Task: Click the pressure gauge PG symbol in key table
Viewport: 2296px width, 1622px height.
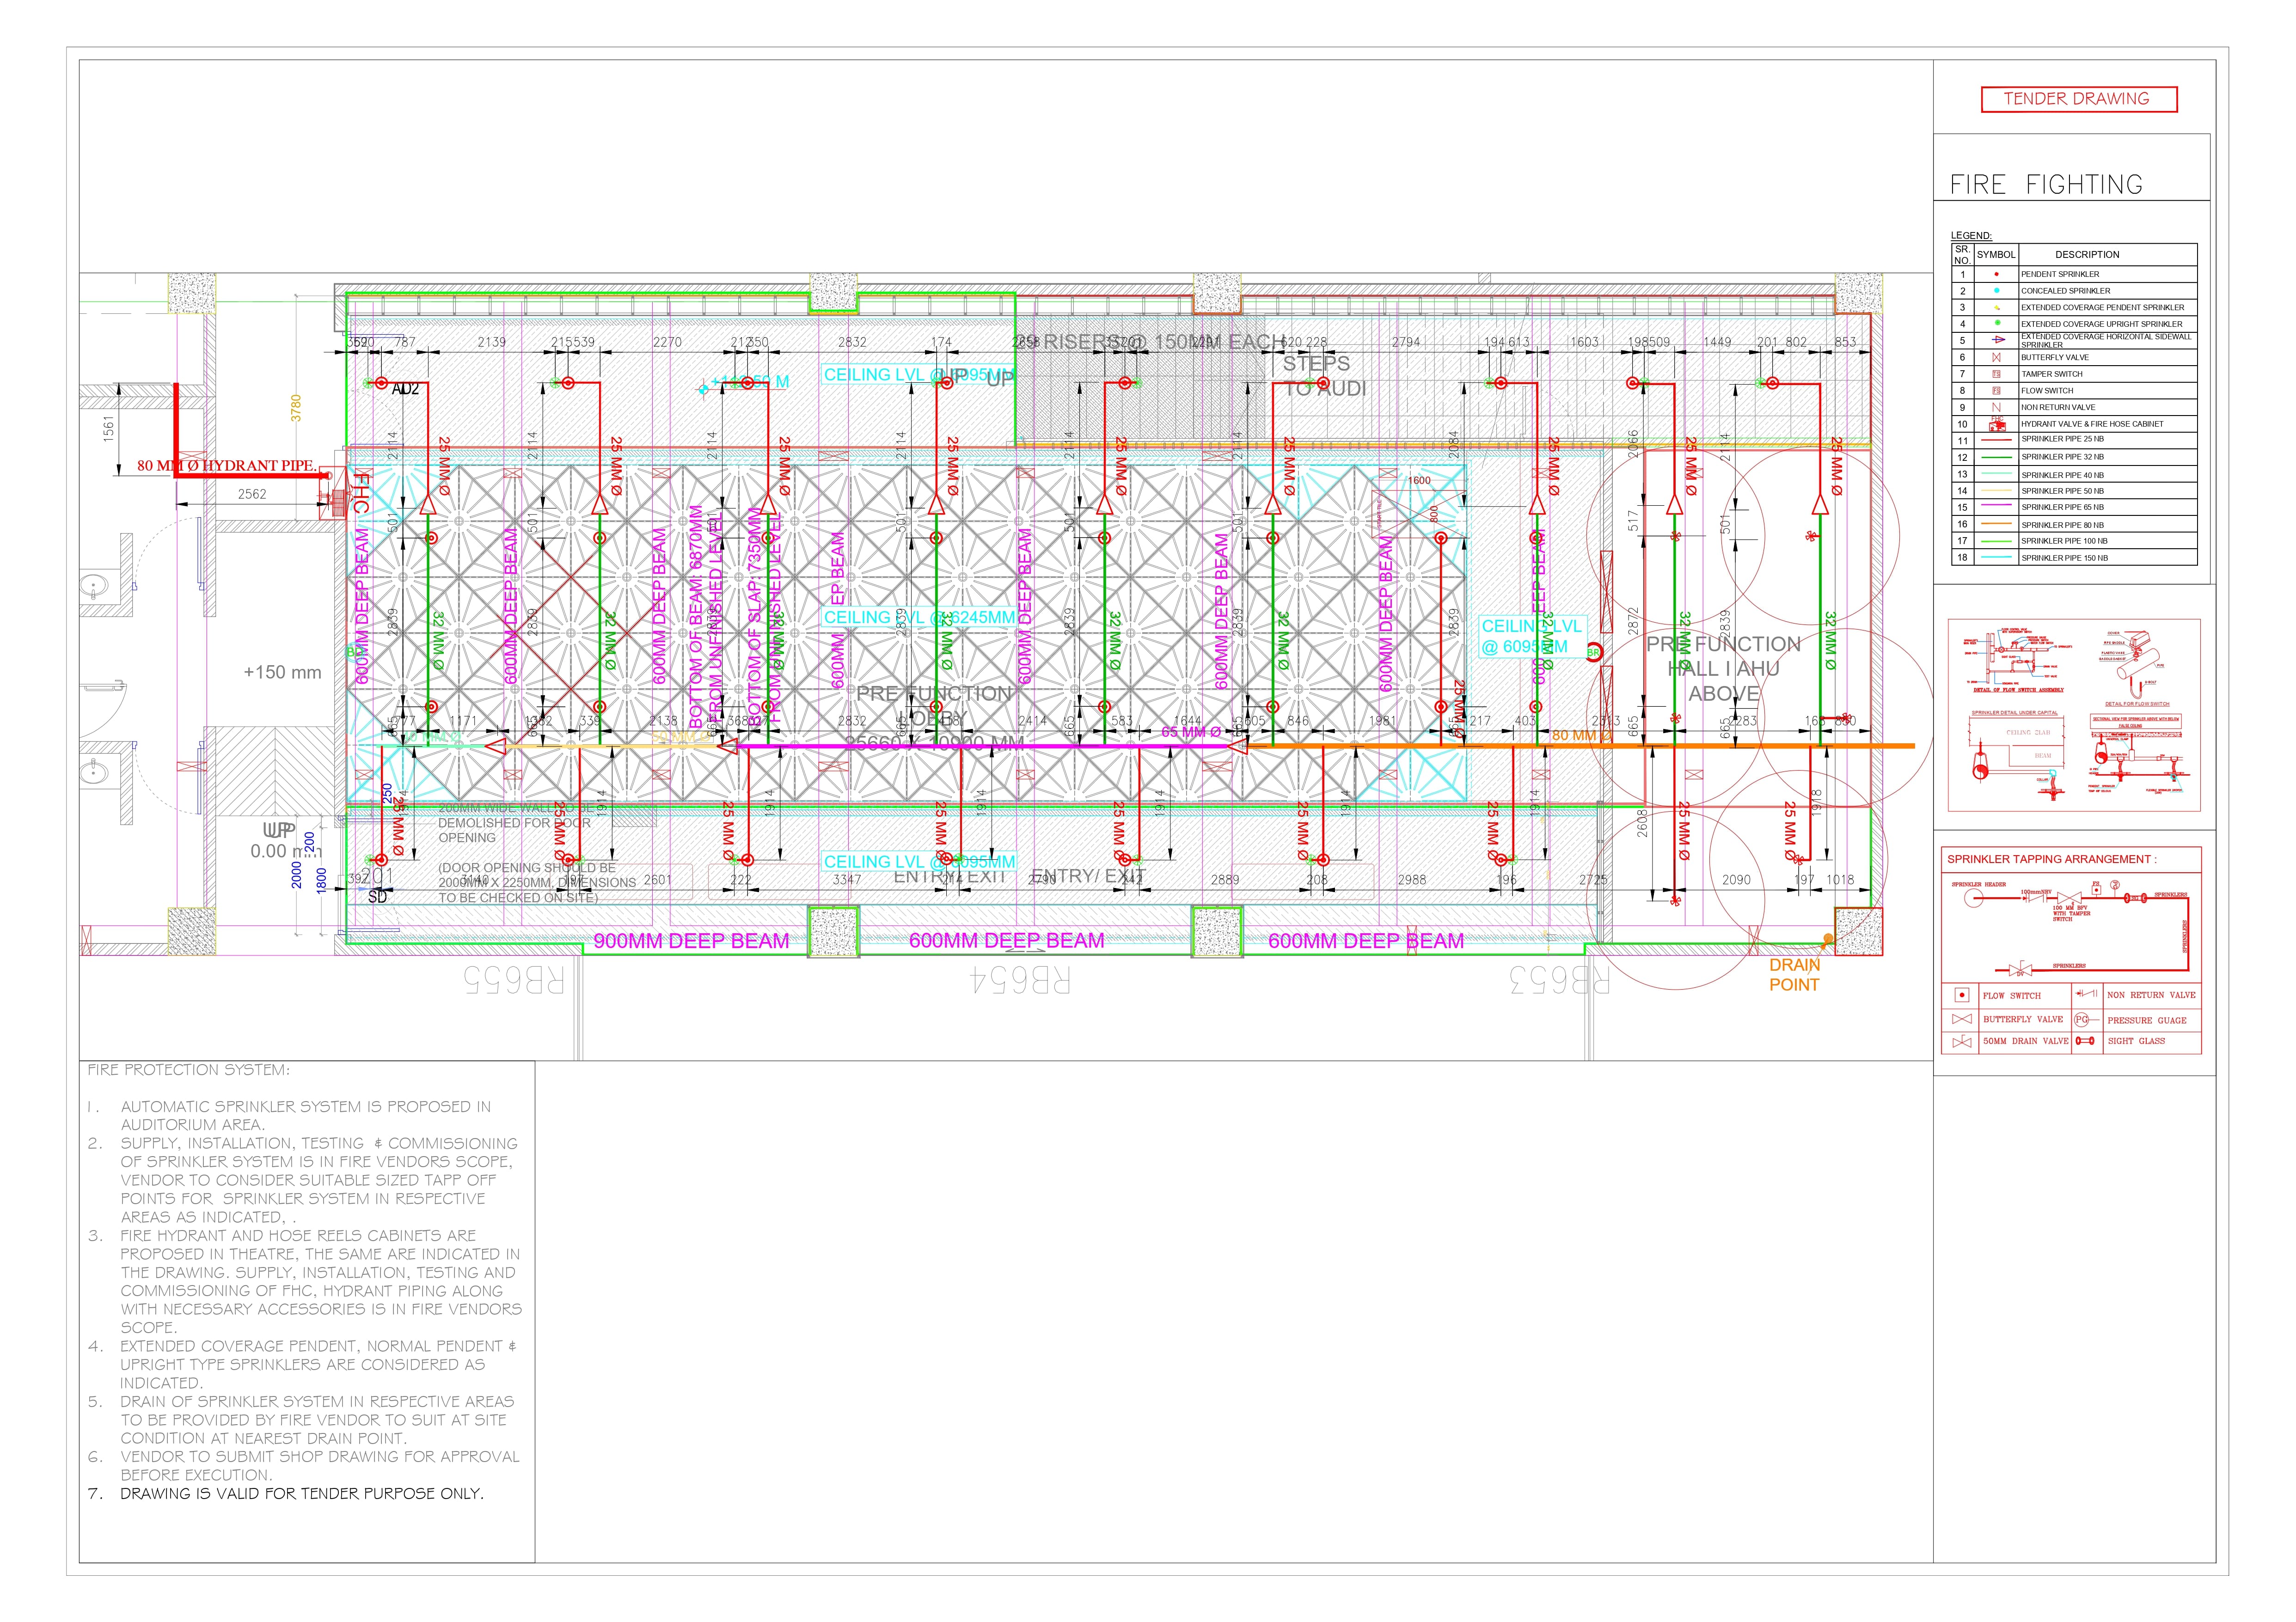Action: click(2082, 1020)
